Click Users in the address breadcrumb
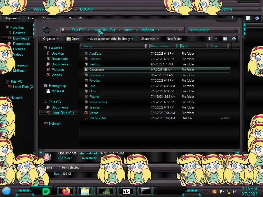Screen dimensions: 263x197 click(x=128, y=30)
